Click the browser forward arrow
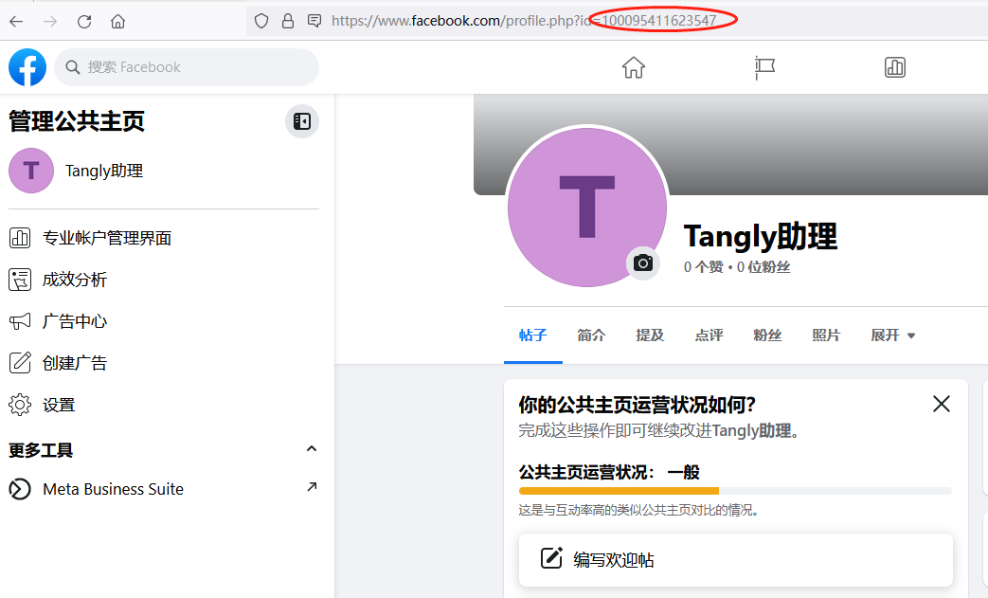Viewport: 988px width, 598px height. pyautogui.click(x=50, y=22)
